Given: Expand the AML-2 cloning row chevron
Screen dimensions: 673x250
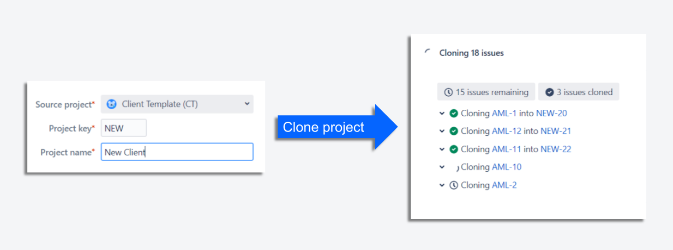Looking at the screenshot, I should click(x=442, y=185).
